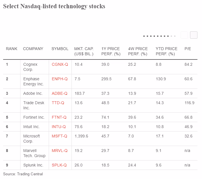Select the last light-gray pagination dot
Image resolution: width=202 pixels, height=179 pixels.
[175, 36]
